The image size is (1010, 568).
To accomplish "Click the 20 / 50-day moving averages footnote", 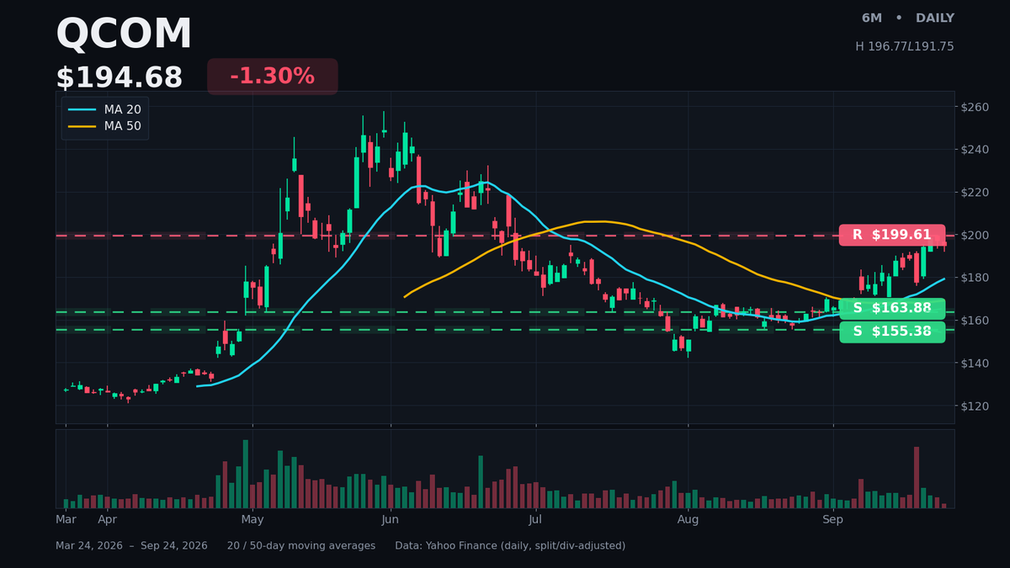I will click(x=301, y=546).
